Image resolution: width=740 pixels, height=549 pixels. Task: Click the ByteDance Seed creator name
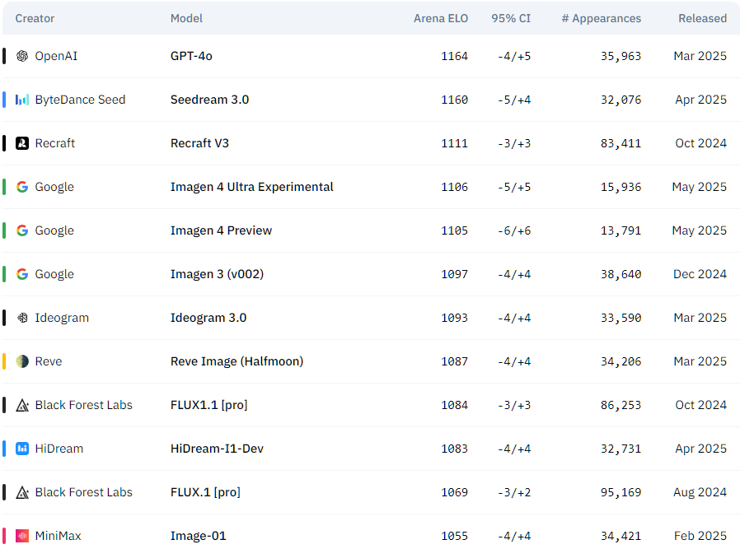[80, 100]
